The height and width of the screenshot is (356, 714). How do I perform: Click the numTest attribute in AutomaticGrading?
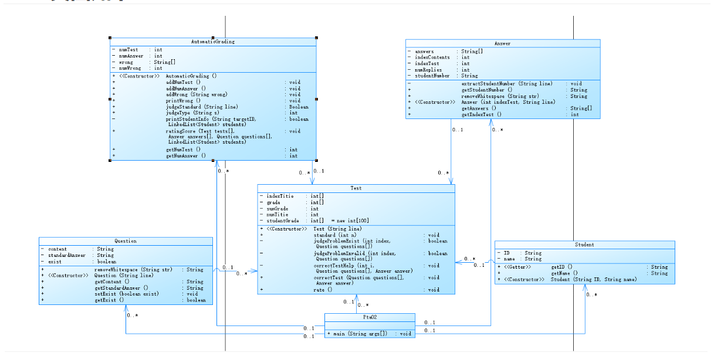tap(137, 50)
